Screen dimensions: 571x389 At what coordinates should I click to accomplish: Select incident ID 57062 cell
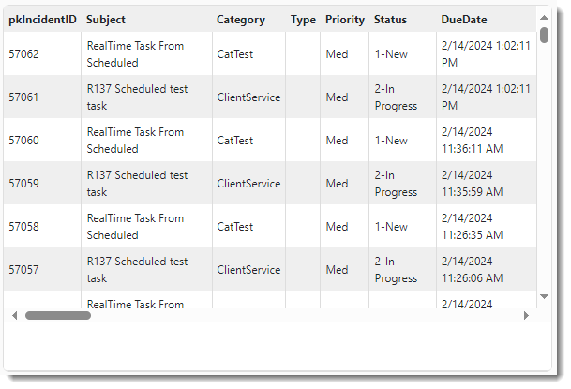click(x=24, y=54)
